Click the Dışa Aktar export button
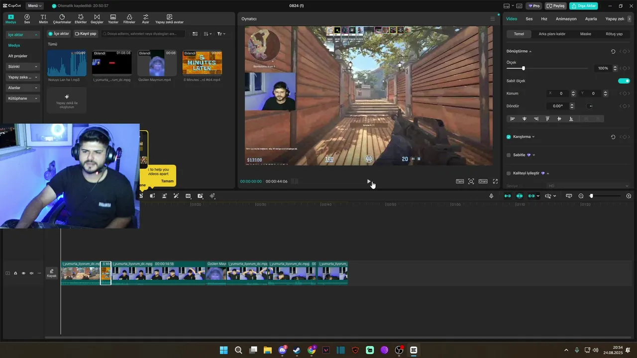637x358 pixels. coord(583,6)
